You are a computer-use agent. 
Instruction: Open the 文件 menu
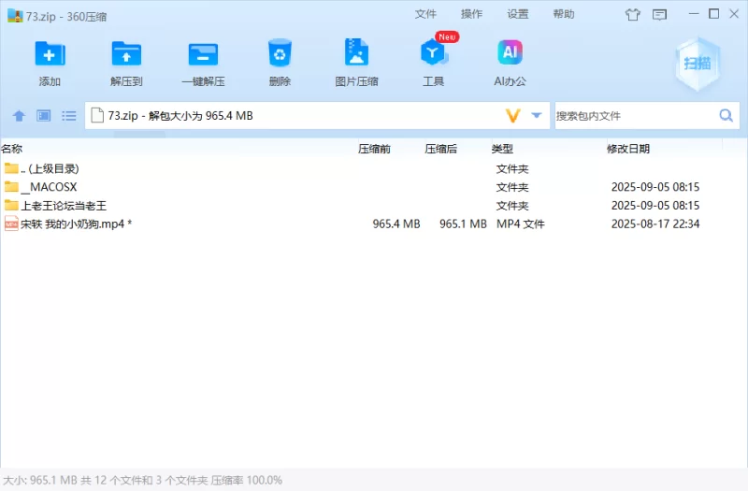click(425, 14)
